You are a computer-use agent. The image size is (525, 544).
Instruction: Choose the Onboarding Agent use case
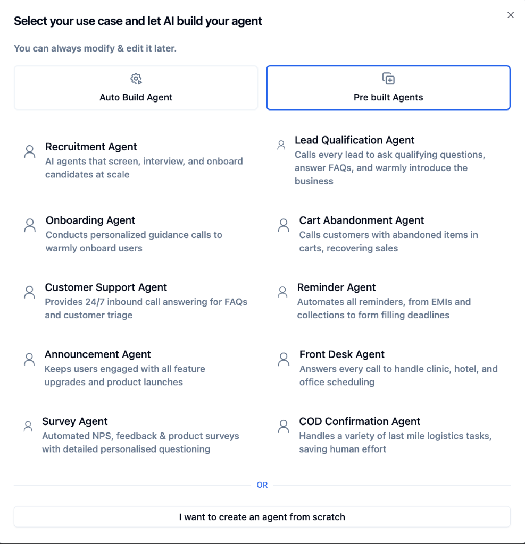click(x=90, y=220)
